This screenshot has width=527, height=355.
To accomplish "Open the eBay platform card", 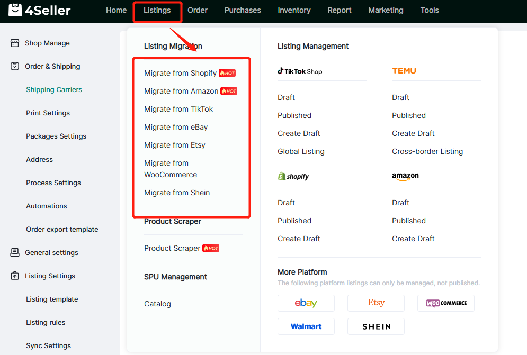I will coord(306,303).
